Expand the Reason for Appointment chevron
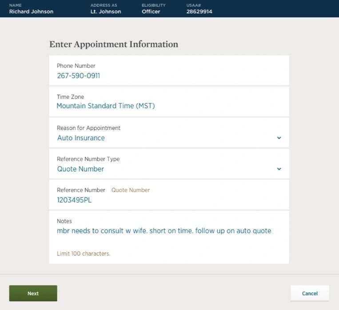 279,138
